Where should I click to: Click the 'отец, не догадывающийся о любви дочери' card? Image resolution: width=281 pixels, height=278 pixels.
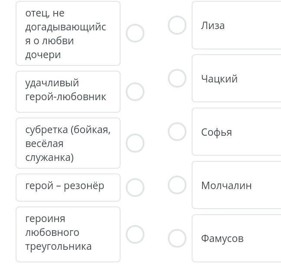(68, 33)
